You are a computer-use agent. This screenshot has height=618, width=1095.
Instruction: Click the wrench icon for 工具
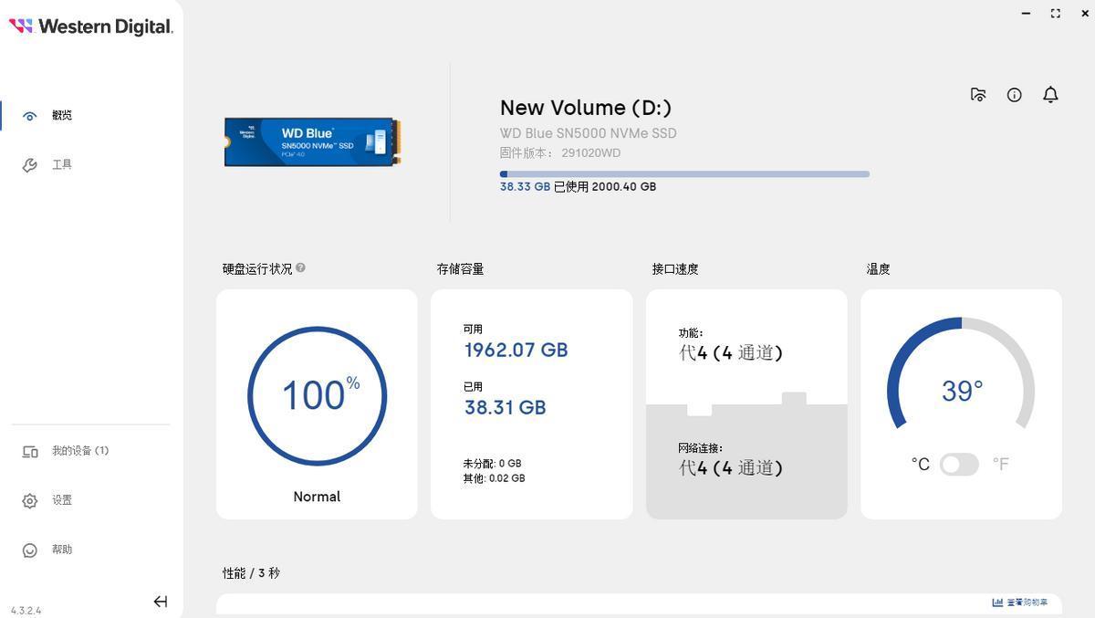coord(30,165)
